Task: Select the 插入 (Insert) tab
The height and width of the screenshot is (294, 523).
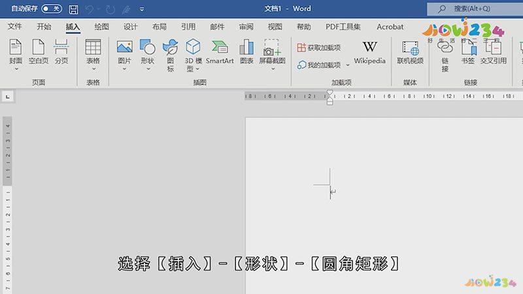Action: (x=73, y=27)
